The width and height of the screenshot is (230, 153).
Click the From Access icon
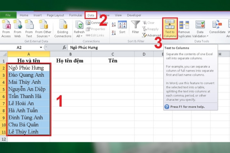6,24
